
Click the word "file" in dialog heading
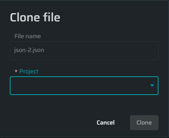[51, 17]
